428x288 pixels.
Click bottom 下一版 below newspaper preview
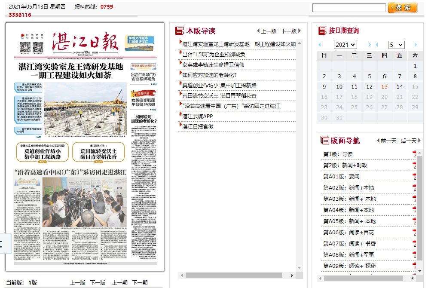[x=98, y=282]
